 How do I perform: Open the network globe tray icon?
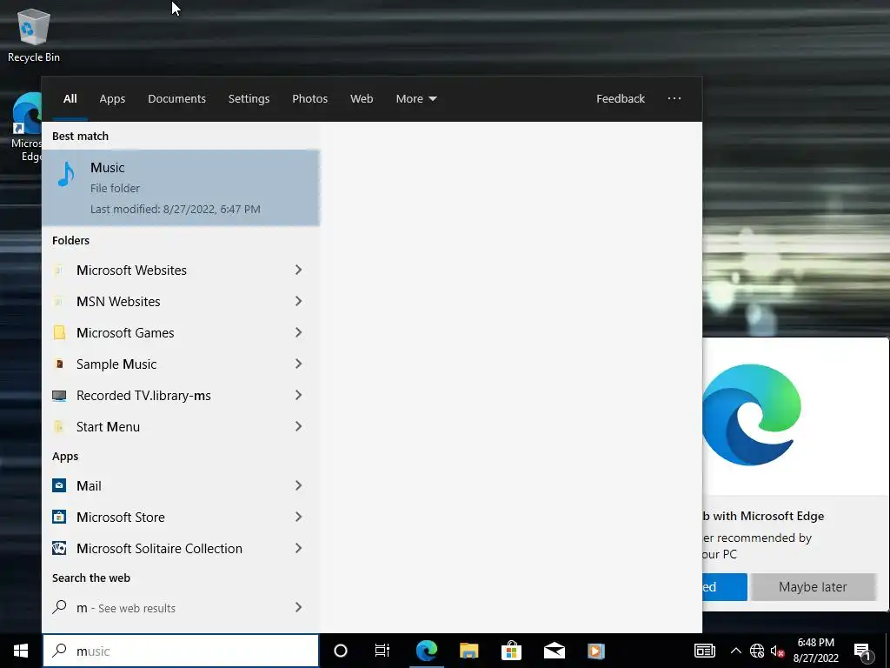coord(757,651)
